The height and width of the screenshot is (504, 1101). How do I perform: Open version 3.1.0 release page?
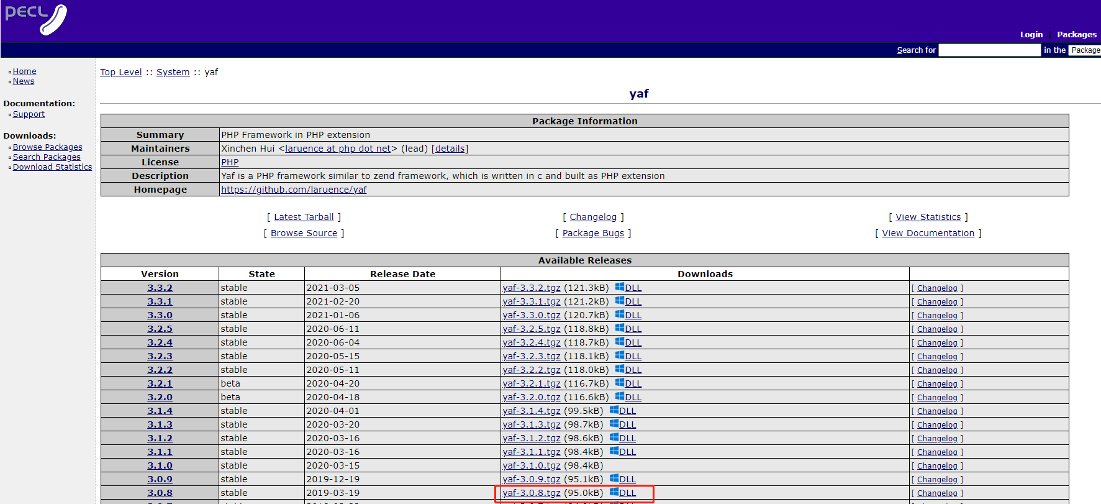(160, 465)
